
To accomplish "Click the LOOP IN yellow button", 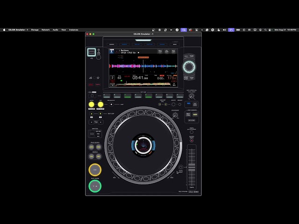I will 92,105.
